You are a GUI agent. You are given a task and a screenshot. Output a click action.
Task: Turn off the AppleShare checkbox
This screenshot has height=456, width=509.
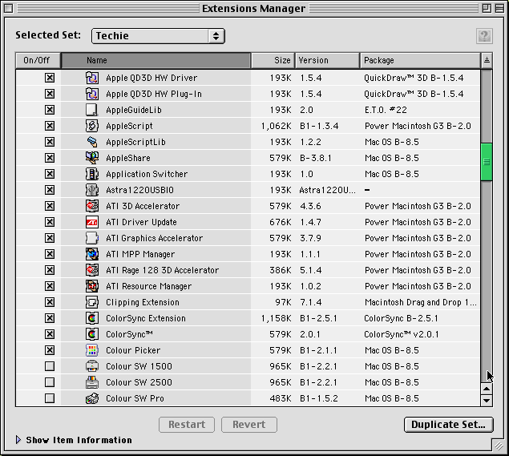[50, 158]
